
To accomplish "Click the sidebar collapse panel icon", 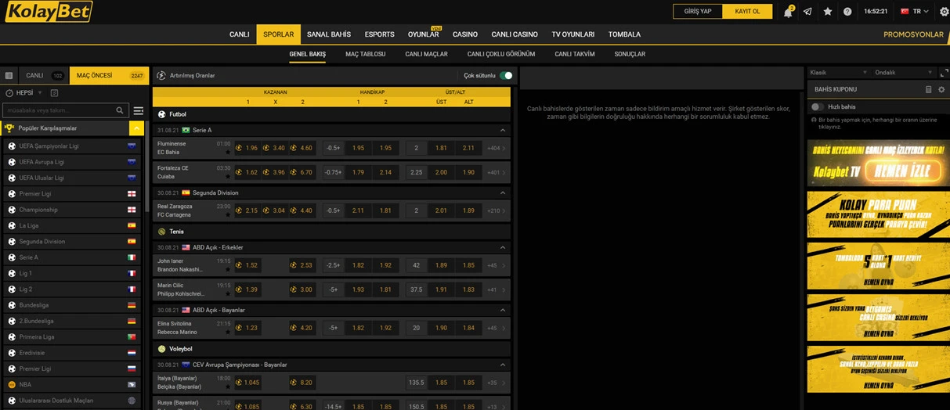I will point(9,76).
